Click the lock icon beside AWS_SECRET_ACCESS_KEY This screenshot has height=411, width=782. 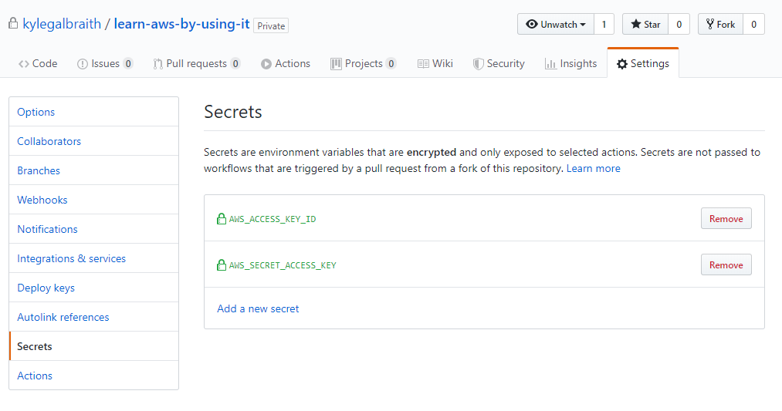222,264
